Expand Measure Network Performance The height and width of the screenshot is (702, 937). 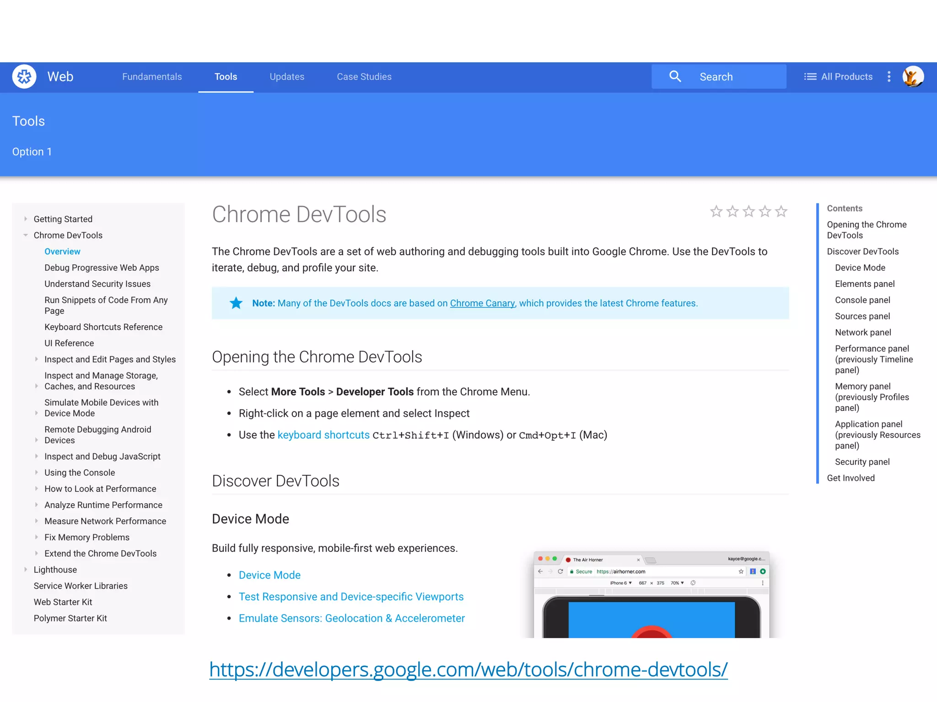(37, 521)
